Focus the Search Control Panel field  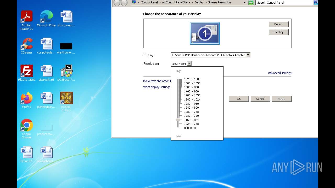pyautogui.click(x=284, y=2)
